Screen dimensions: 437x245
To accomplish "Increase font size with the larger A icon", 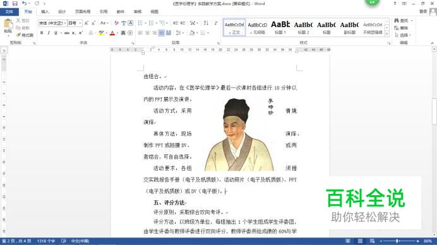I will (87, 23).
